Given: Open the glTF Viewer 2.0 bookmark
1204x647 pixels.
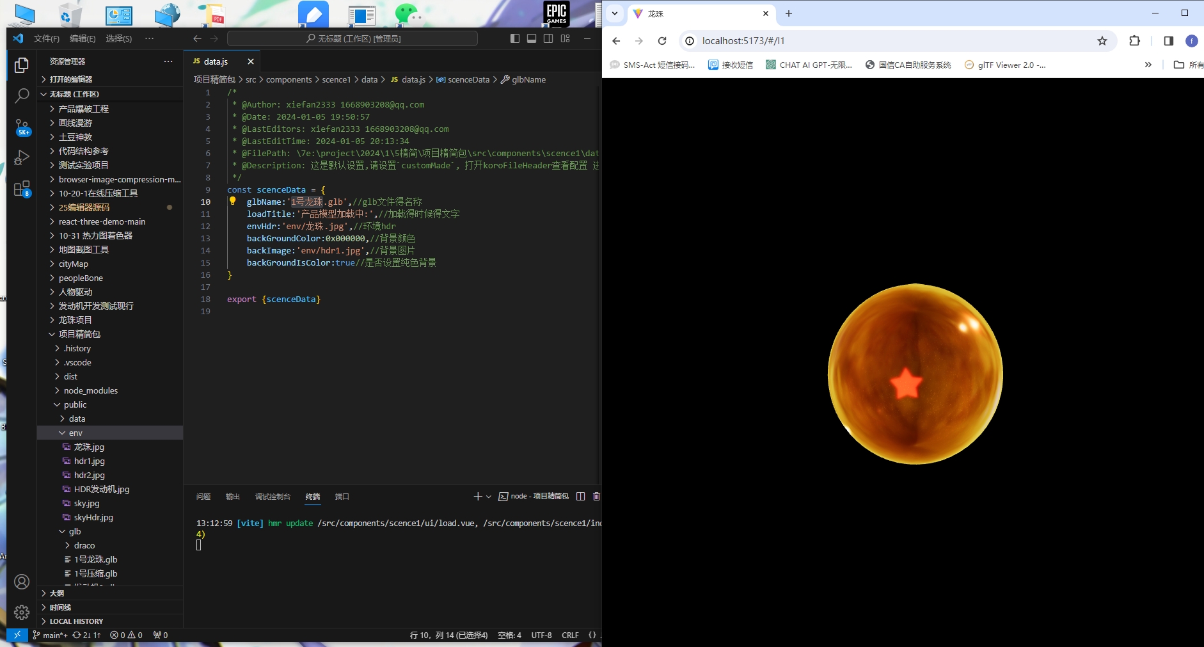Looking at the screenshot, I should click(x=1005, y=65).
